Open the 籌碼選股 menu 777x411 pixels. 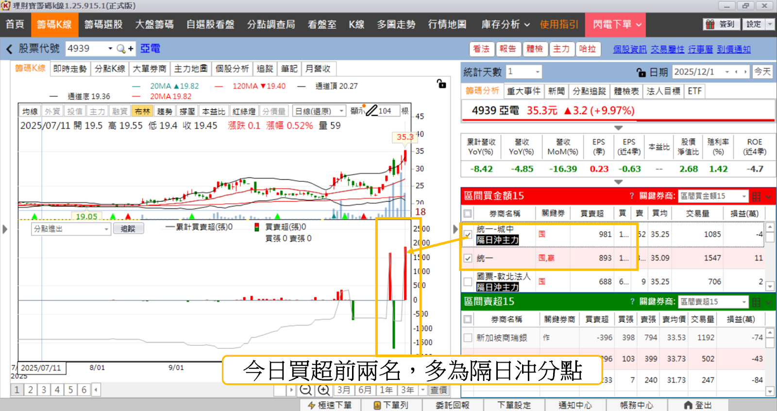103,24
